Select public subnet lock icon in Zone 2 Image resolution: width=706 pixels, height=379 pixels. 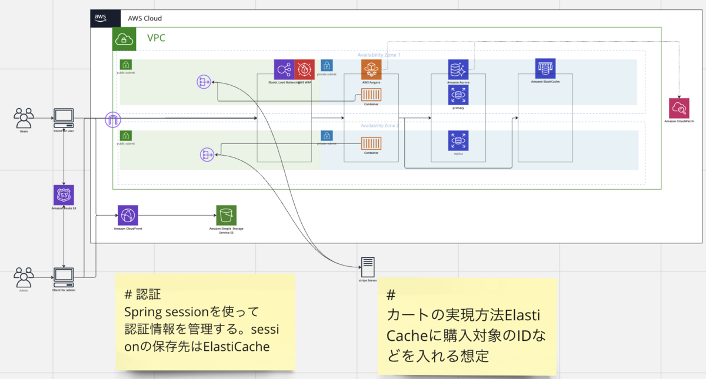tap(125, 136)
